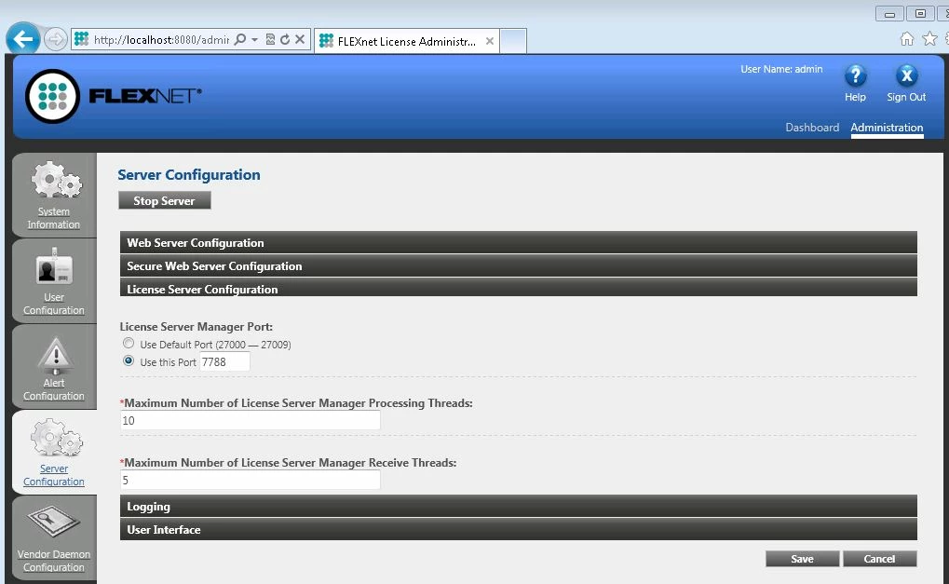
Task: Click the 'License Server Manager Port:' label
Action: (197, 326)
